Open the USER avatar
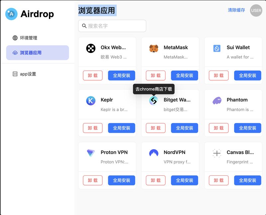The width and height of the screenshot is (266, 215). (x=256, y=11)
